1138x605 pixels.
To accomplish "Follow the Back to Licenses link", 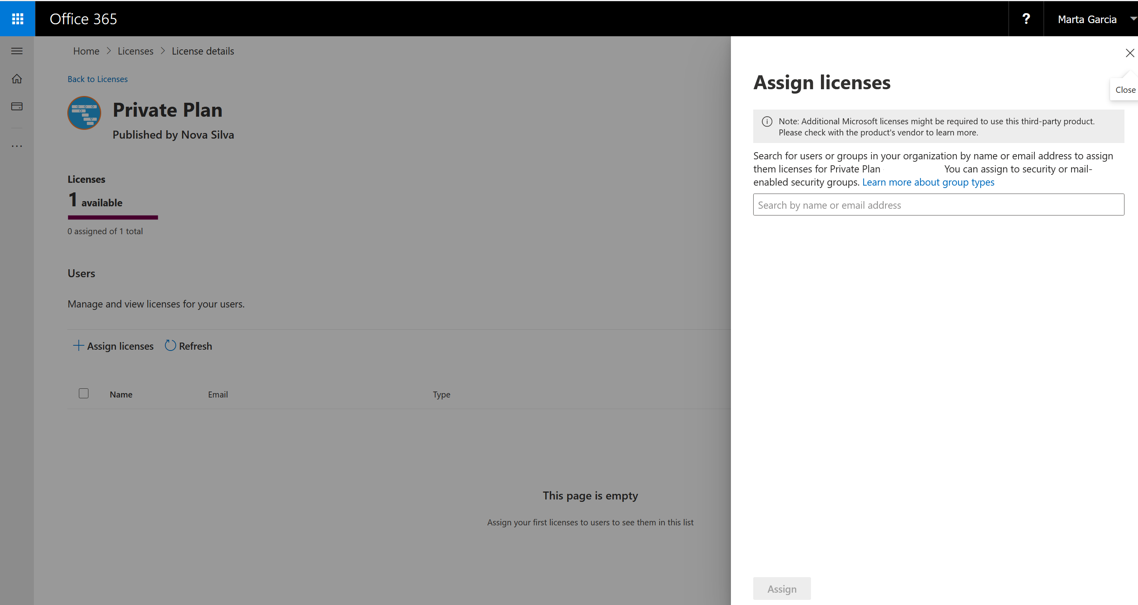I will (x=98, y=79).
